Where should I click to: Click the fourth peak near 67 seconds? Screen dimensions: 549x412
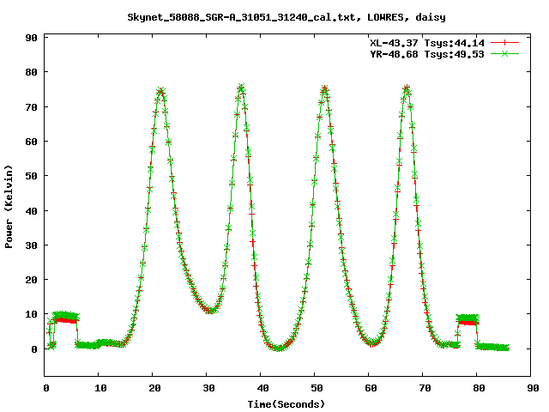(407, 88)
